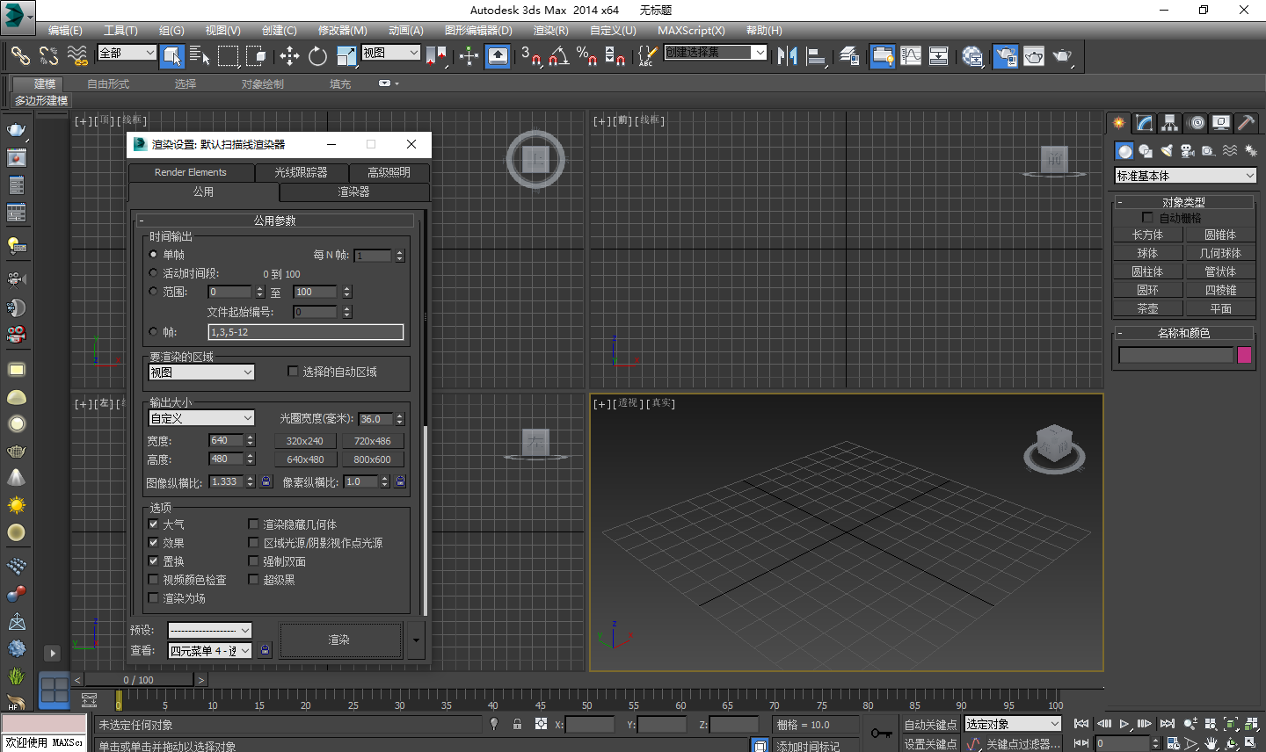This screenshot has height=752, width=1266.
Task: Open the 标准基本体 dropdown
Action: 1185,175
